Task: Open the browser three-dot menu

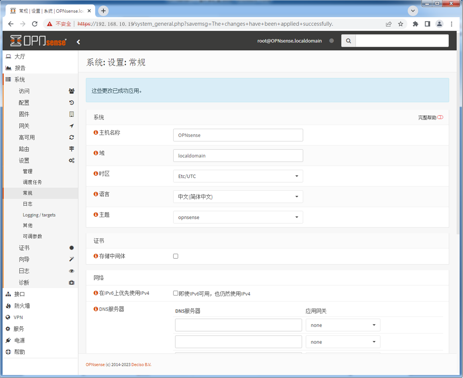Action: 451,24
